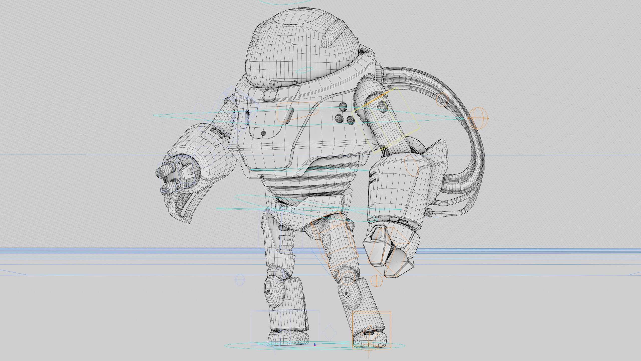This screenshot has height=361, width=641.
Task: Select the small cyan ellipse controller at neck
Action: [305, 70]
